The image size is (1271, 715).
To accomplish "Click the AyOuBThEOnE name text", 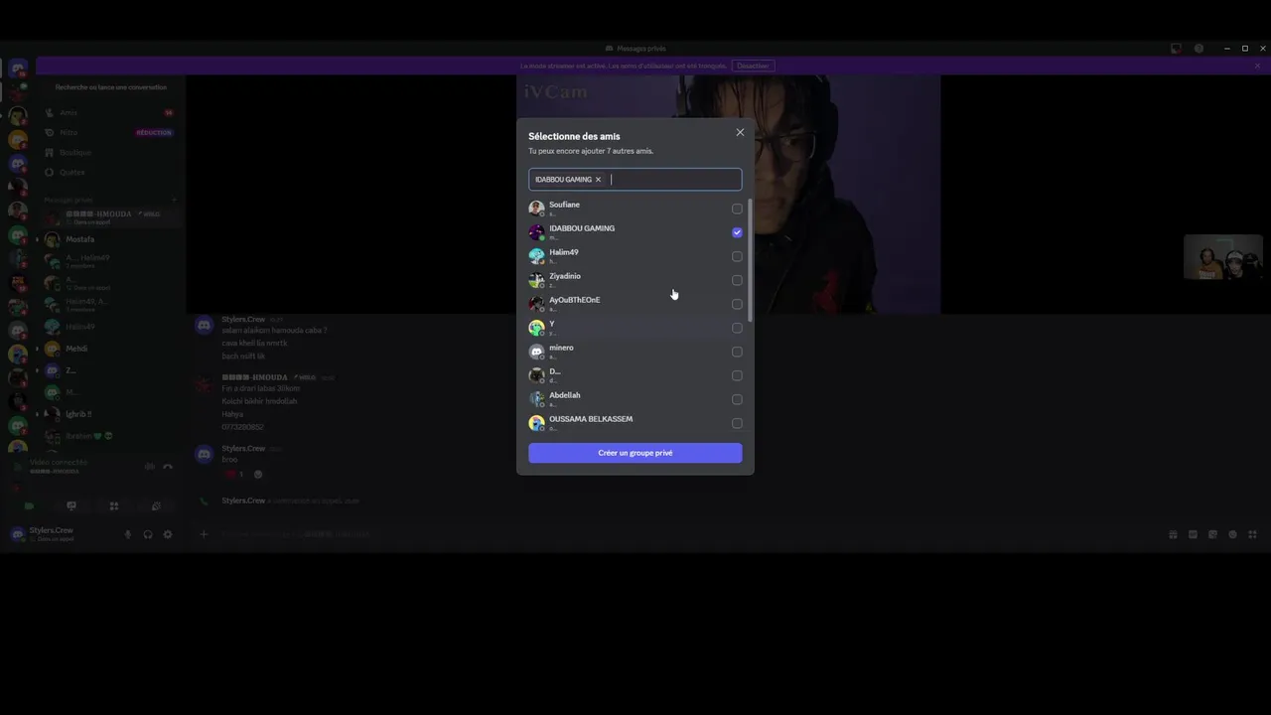I will click(575, 300).
